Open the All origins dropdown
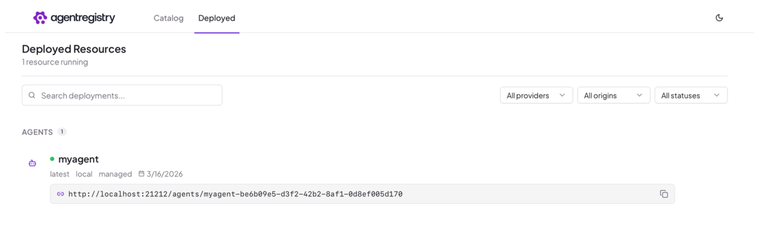This screenshot has height=243, width=759. point(613,95)
